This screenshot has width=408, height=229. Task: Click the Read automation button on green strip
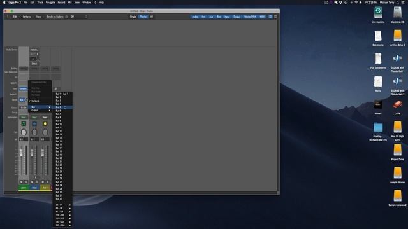point(24,117)
